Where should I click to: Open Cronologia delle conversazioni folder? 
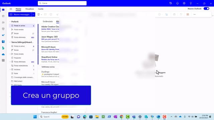tap(22, 77)
